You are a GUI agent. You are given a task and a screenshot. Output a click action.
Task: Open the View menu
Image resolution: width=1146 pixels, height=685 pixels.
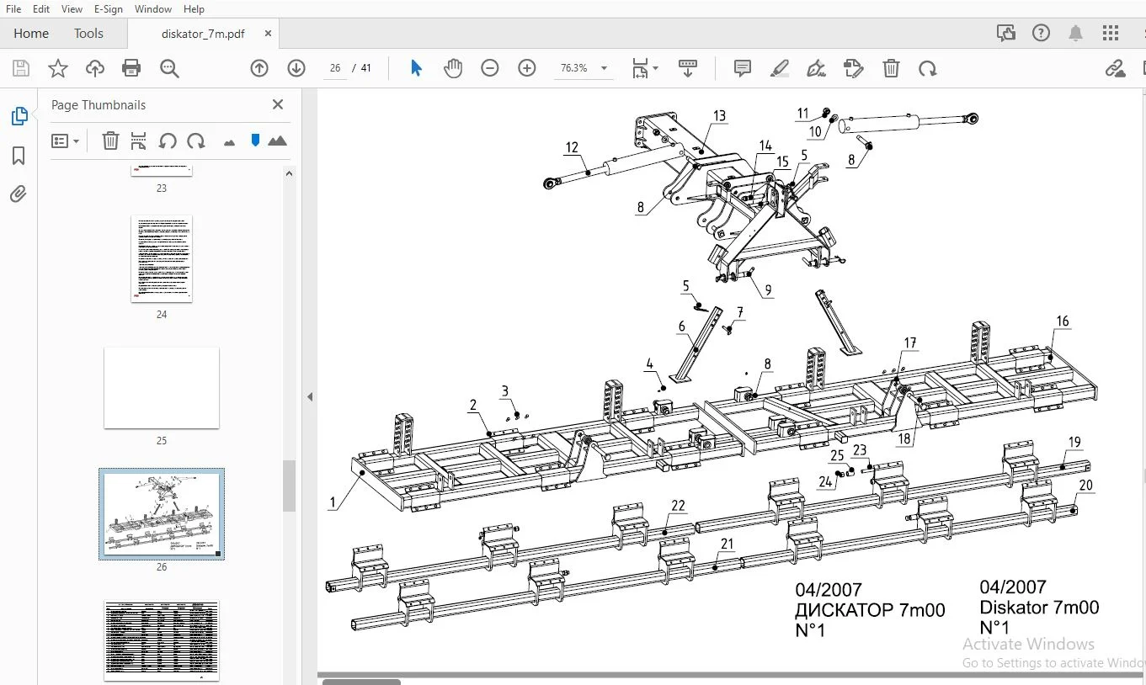72,8
